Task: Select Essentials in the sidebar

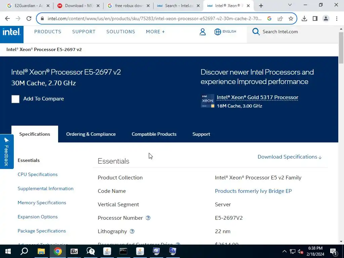Action: pos(29,160)
